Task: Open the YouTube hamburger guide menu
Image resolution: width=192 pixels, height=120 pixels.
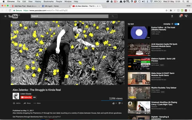Action: click(5, 16)
